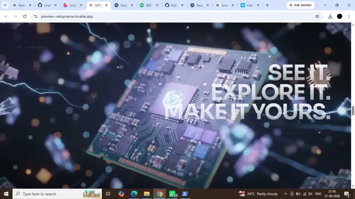Image resolution: width=355 pixels, height=199 pixels.
Task: Open the Chrome three-dot menu
Action: [349, 16]
